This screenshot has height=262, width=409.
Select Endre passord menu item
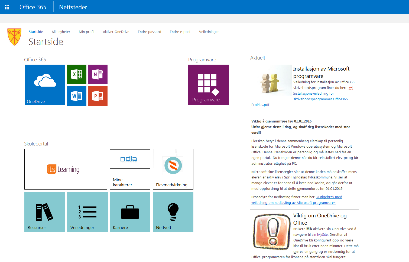(150, 32)
